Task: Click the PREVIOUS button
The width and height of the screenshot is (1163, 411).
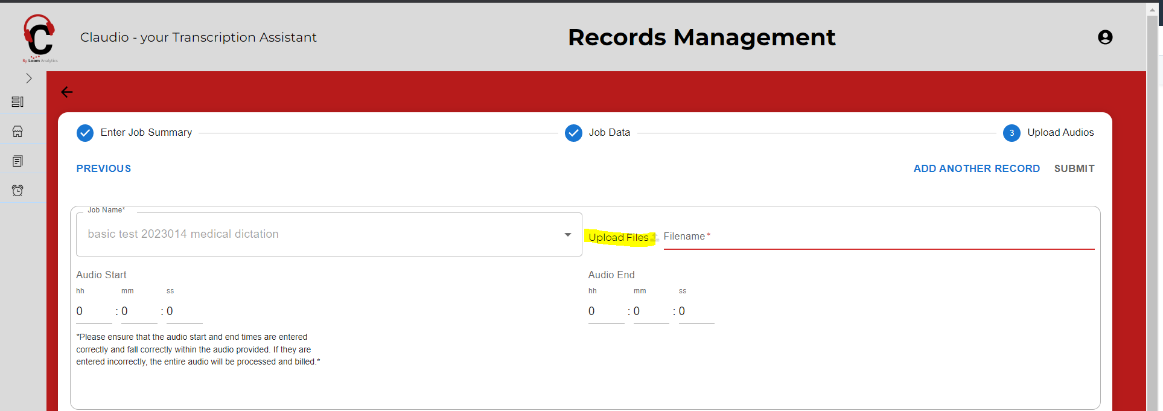Action: click(104, 169)
